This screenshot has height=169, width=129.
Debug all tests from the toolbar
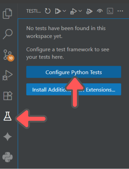pos(73,11)
